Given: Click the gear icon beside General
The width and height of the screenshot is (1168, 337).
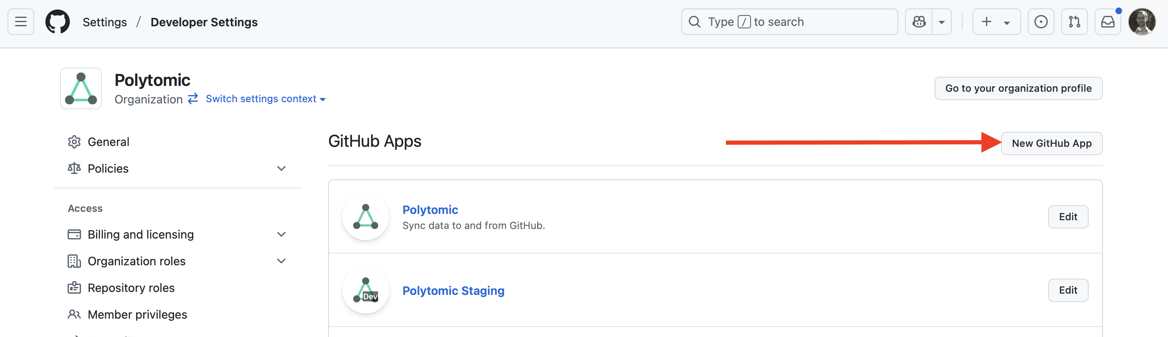Looking at the screenshot, I should click(74, 142).
